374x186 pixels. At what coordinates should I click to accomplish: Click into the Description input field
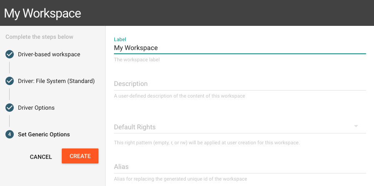(240, 84)
